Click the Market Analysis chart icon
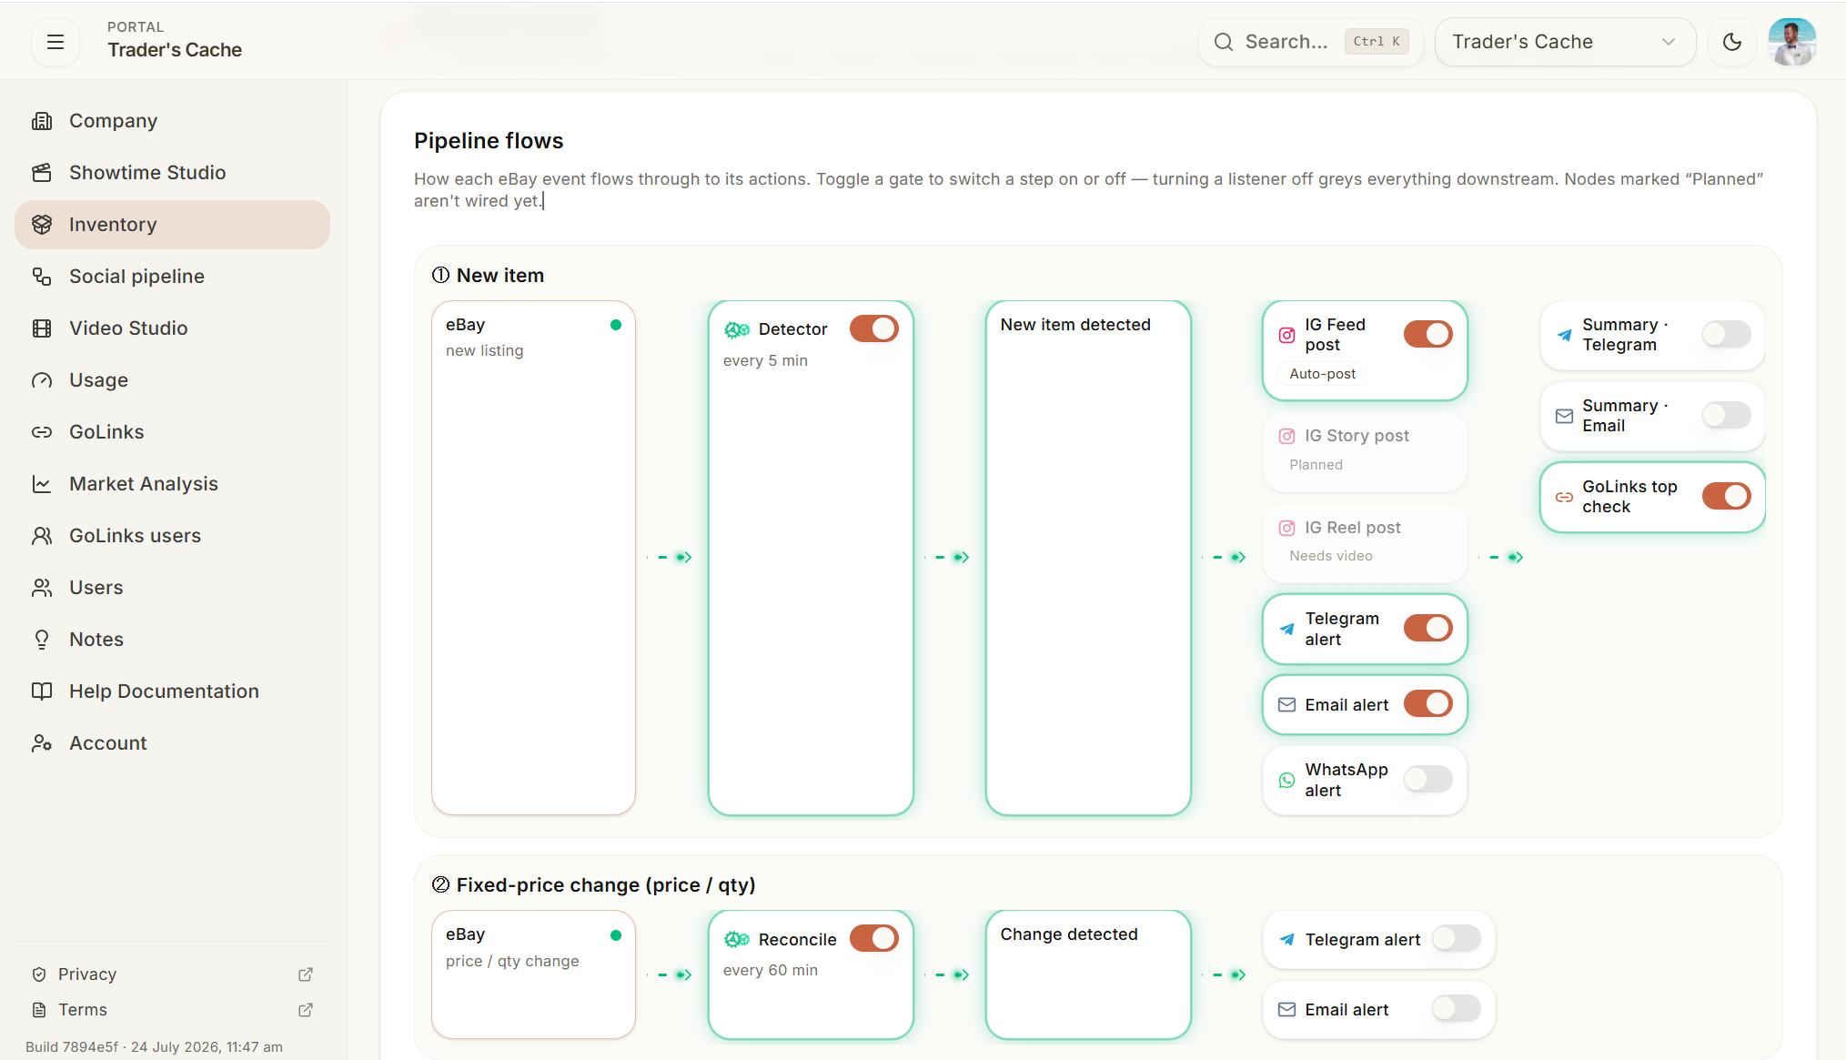This screenshot has height=1060, width=1846. click(x=42, y=484)
